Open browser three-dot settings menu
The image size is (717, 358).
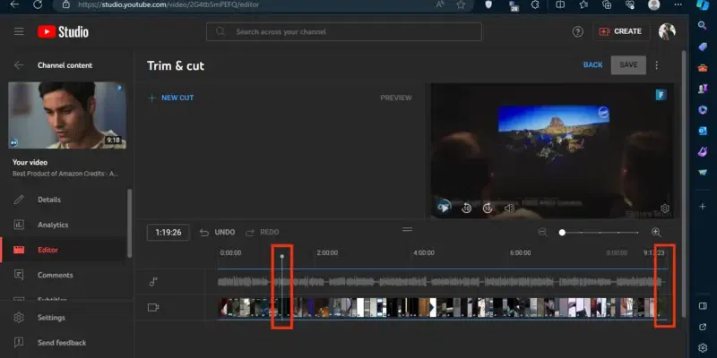[x=678, y=4]
